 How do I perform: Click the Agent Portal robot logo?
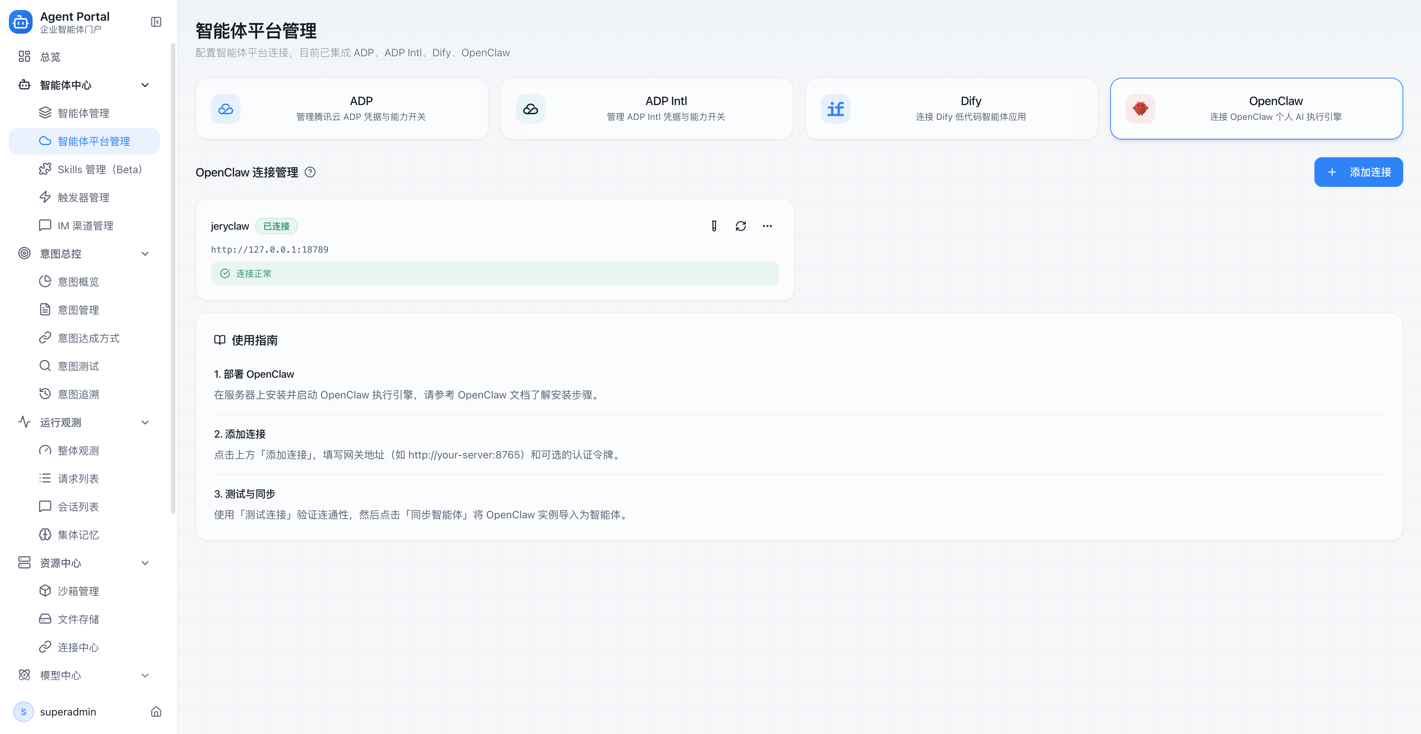click(x=21, y=22)
